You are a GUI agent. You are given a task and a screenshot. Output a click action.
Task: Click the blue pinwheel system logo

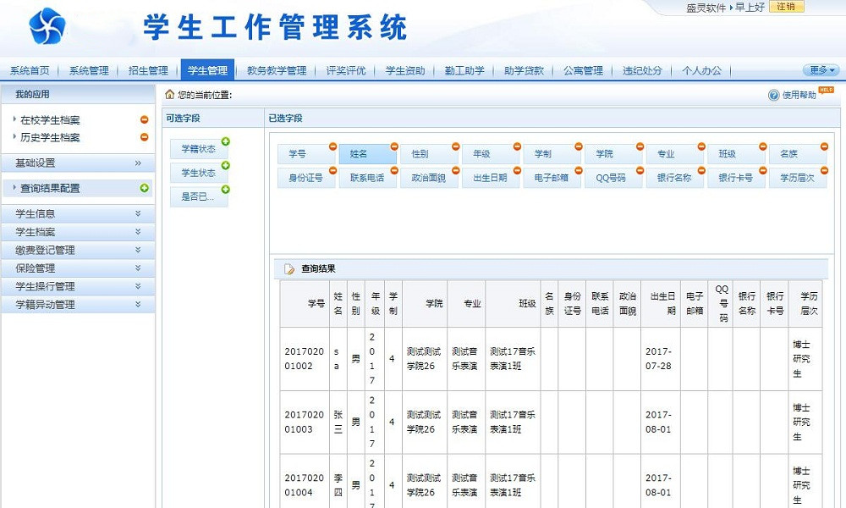click(47, 27)
